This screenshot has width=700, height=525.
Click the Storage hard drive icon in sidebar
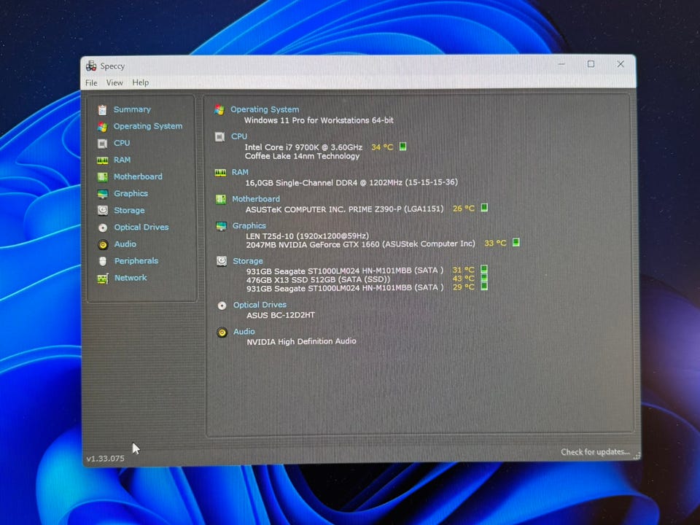pyautogui.click(x=103, y=210)
